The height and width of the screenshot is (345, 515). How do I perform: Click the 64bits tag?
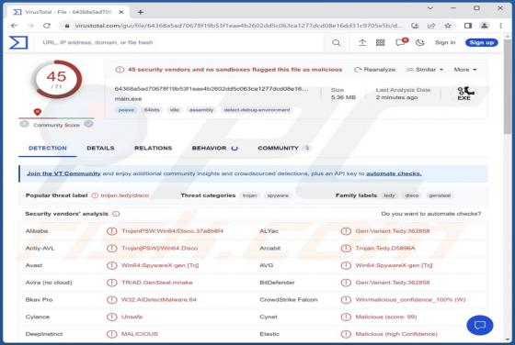(152, 110)
